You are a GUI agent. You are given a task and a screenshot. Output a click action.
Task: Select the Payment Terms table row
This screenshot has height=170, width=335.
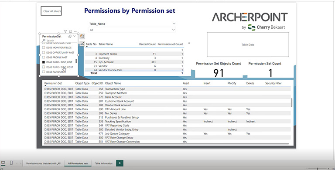134,54
